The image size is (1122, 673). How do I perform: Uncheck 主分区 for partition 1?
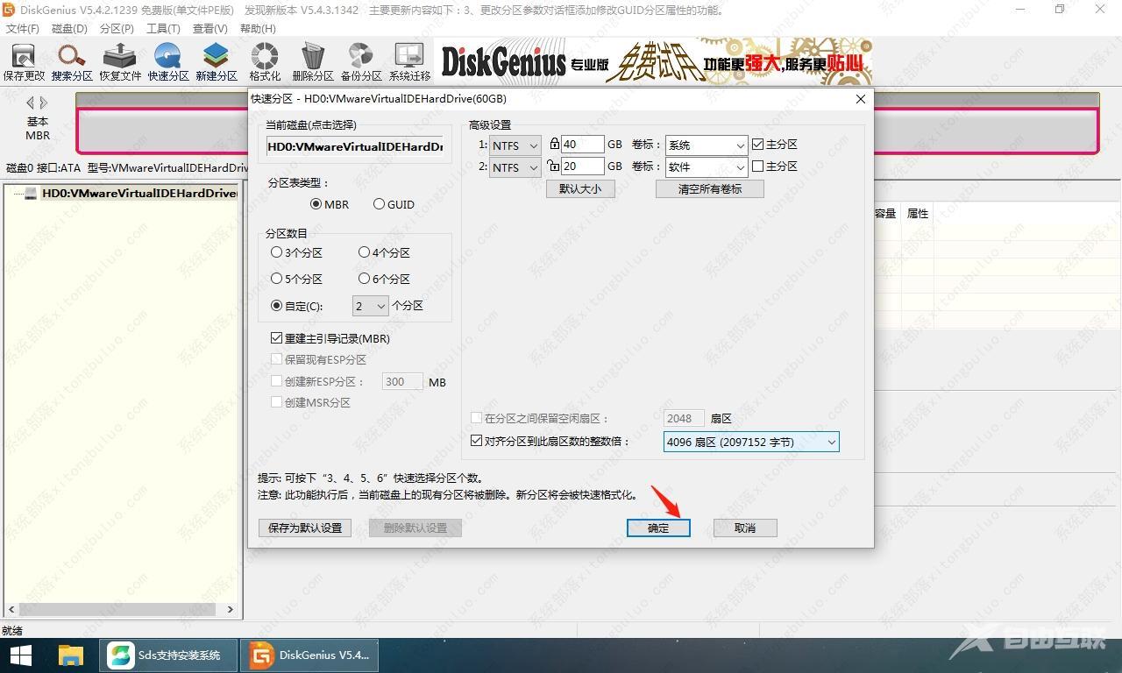(x=775, y=144)
